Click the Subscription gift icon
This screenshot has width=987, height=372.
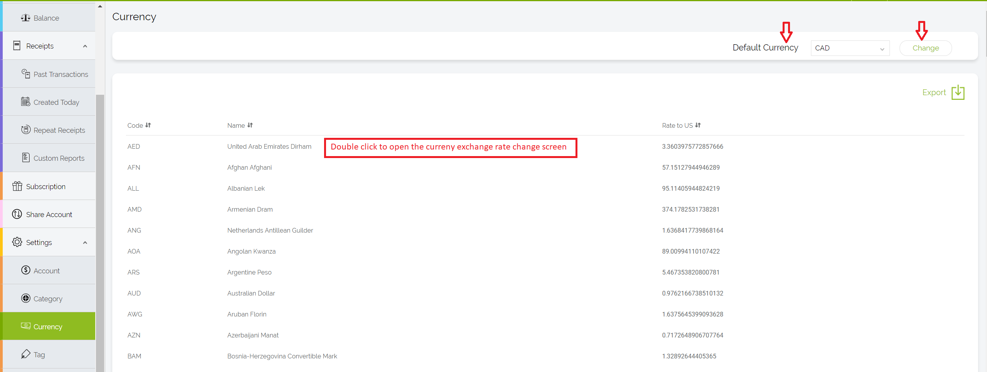pos(17,186)
